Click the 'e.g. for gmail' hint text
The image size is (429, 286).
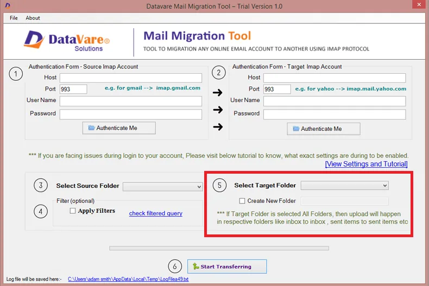[x=153, y=88]
